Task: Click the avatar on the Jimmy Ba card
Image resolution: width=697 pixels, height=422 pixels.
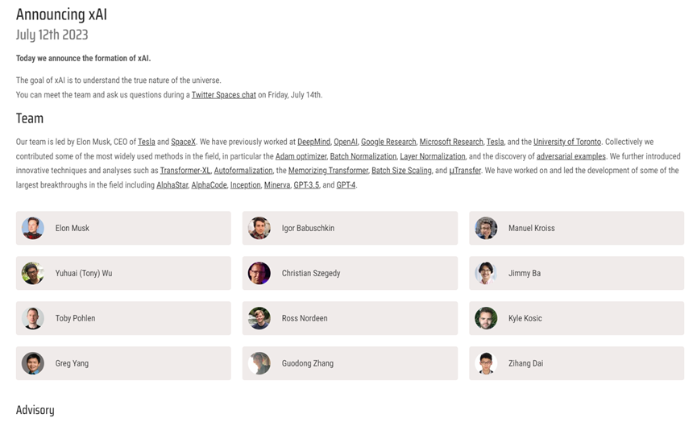Action: click(x=486, y=273)
